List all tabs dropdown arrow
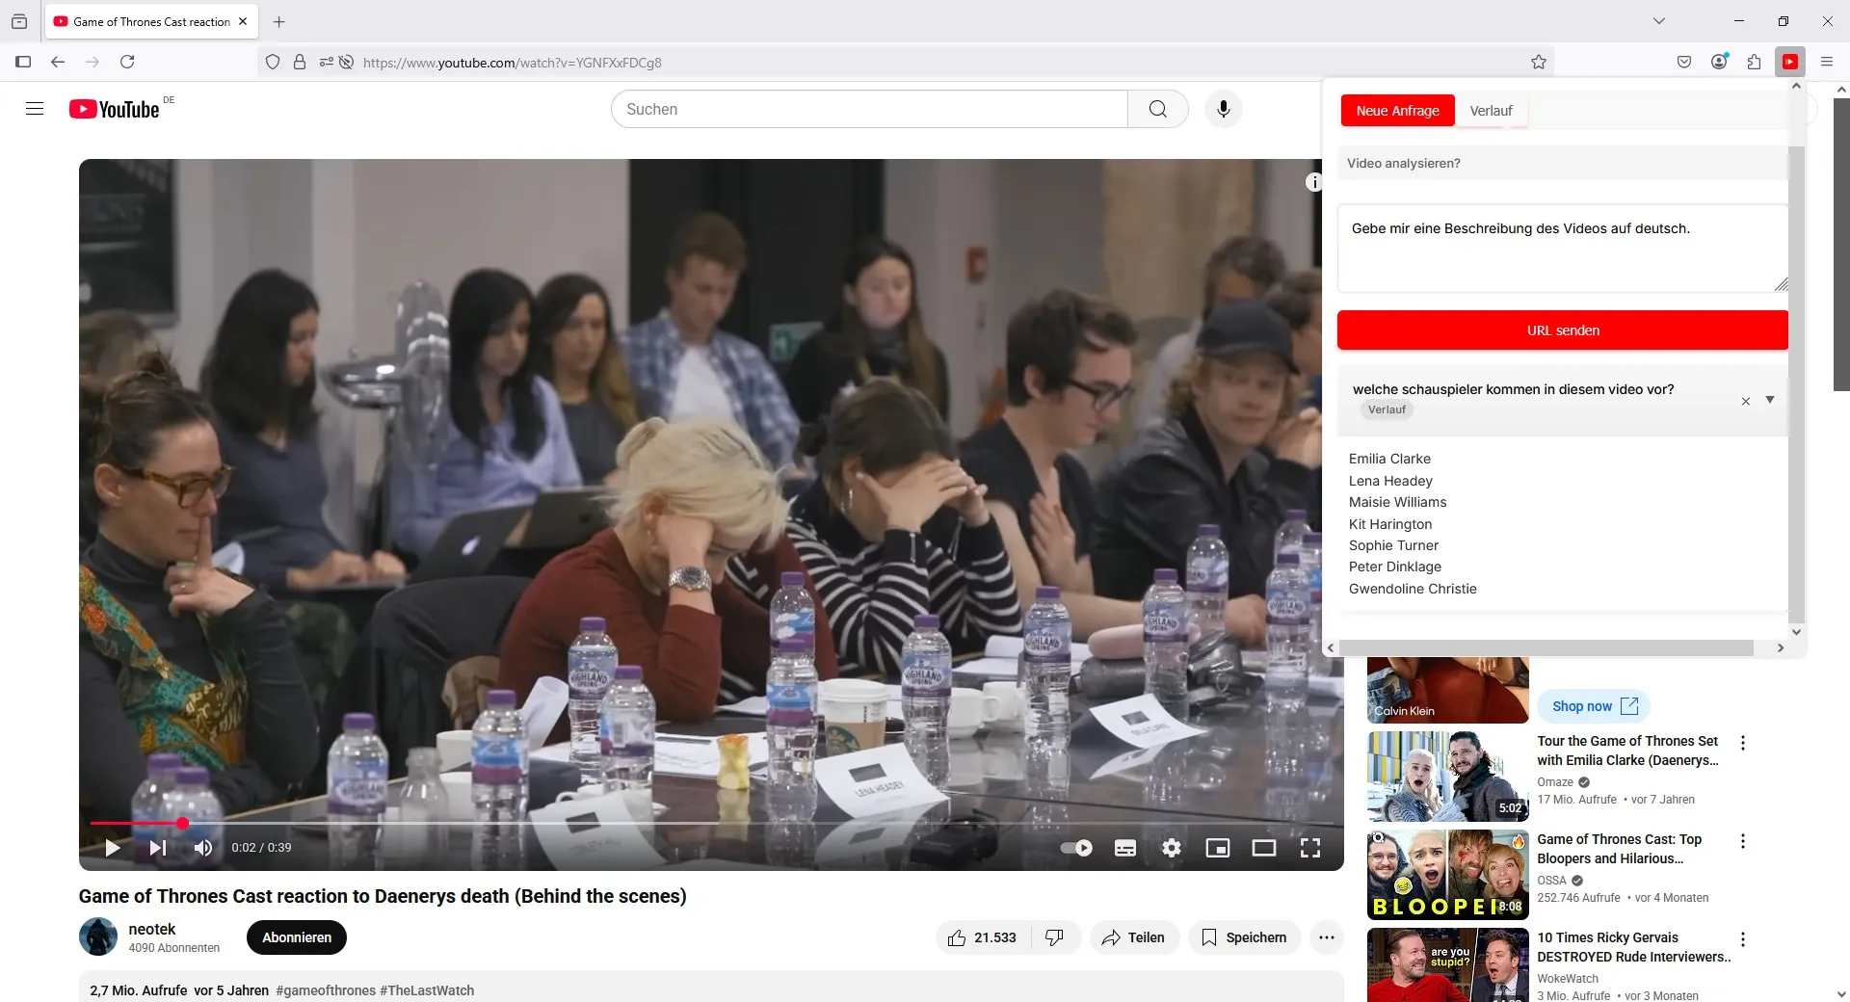This screenshot has width=1850, height=1002. click(1659, 21)
